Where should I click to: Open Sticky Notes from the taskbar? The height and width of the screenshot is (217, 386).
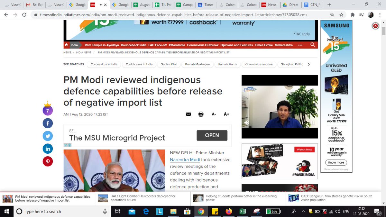click(215, 211)
